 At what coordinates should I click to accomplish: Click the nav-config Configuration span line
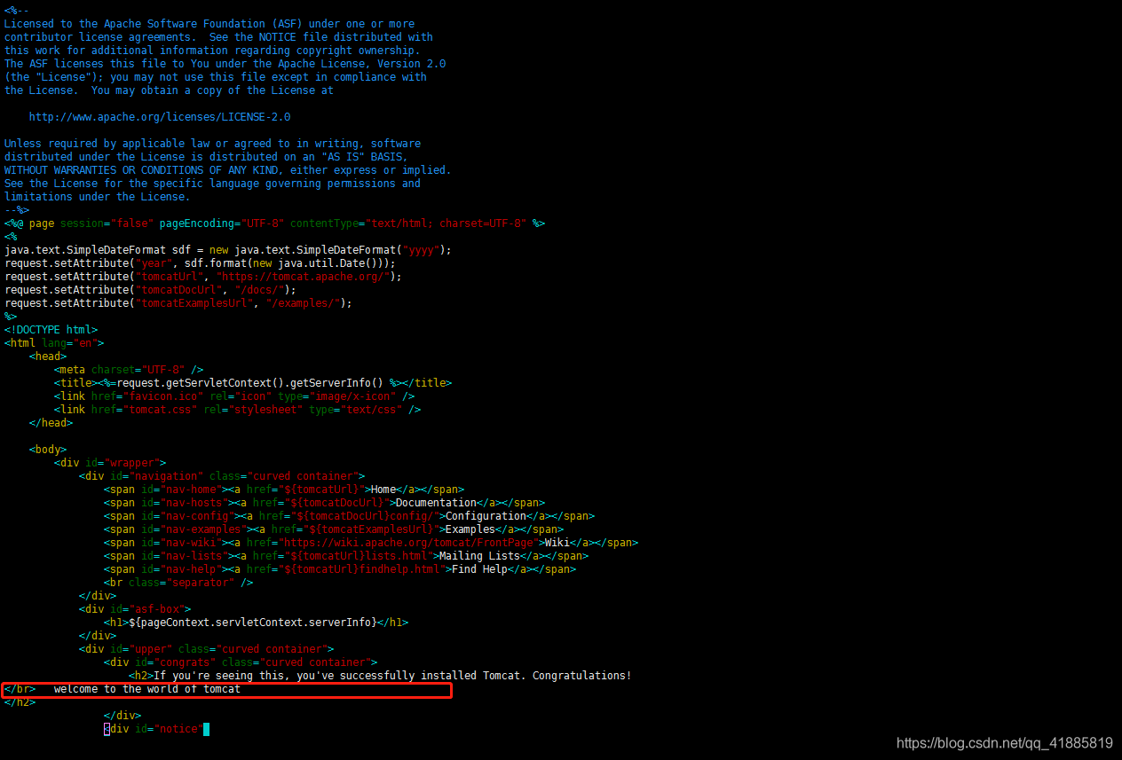pyautogui.click(x=350, y=516)
